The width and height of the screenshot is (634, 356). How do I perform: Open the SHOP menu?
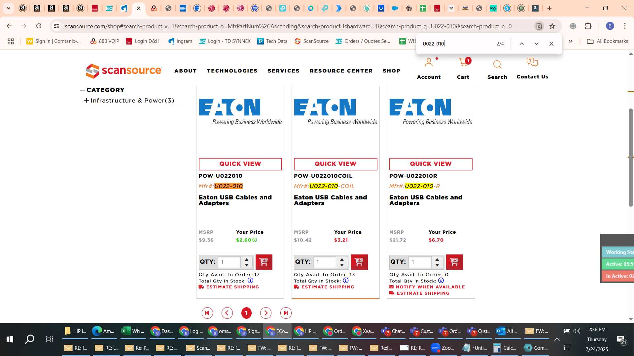tap(392, 71)
